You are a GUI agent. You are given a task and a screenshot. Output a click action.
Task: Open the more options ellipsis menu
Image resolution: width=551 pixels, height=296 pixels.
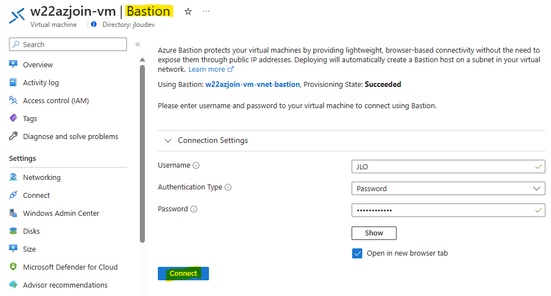206,11
